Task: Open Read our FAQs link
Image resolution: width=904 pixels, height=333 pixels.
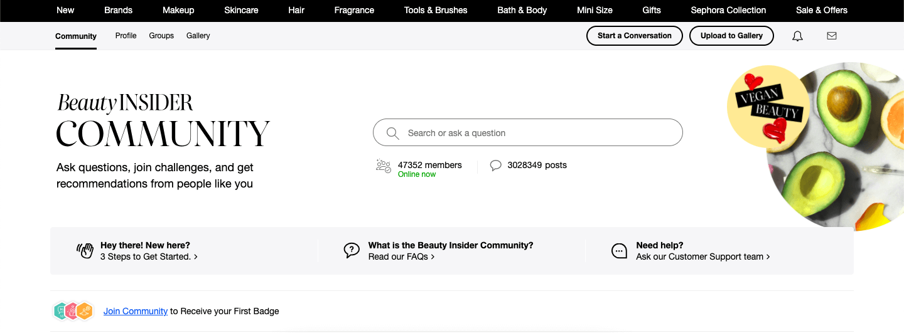Action: [x=401, y=256]
